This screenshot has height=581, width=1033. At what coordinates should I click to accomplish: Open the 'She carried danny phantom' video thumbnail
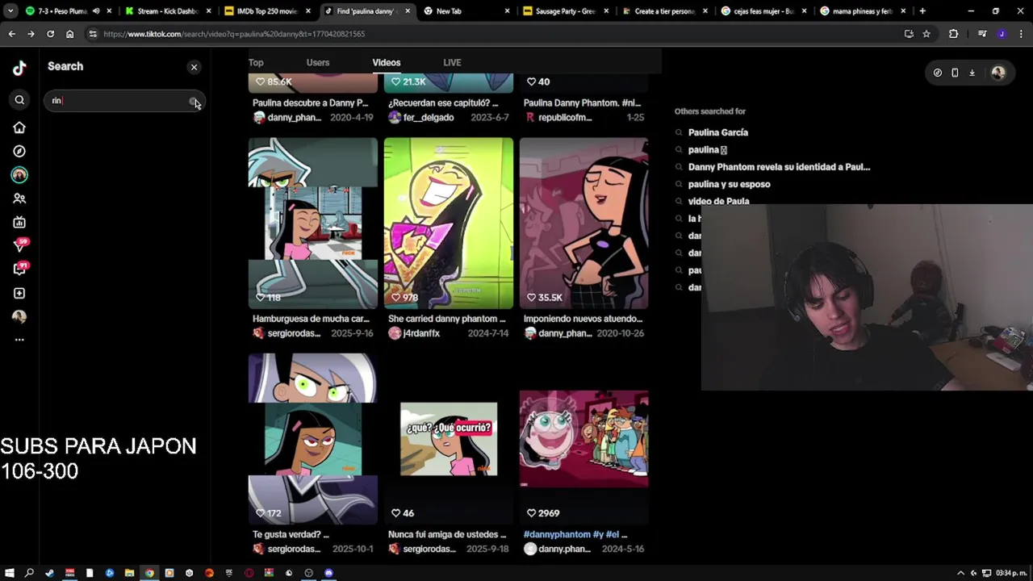[x=449, y=223]
